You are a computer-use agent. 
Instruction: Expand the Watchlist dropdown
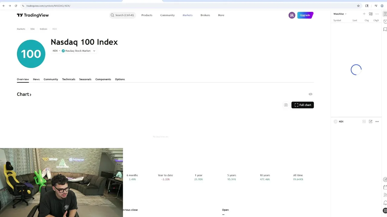point(340,14)
